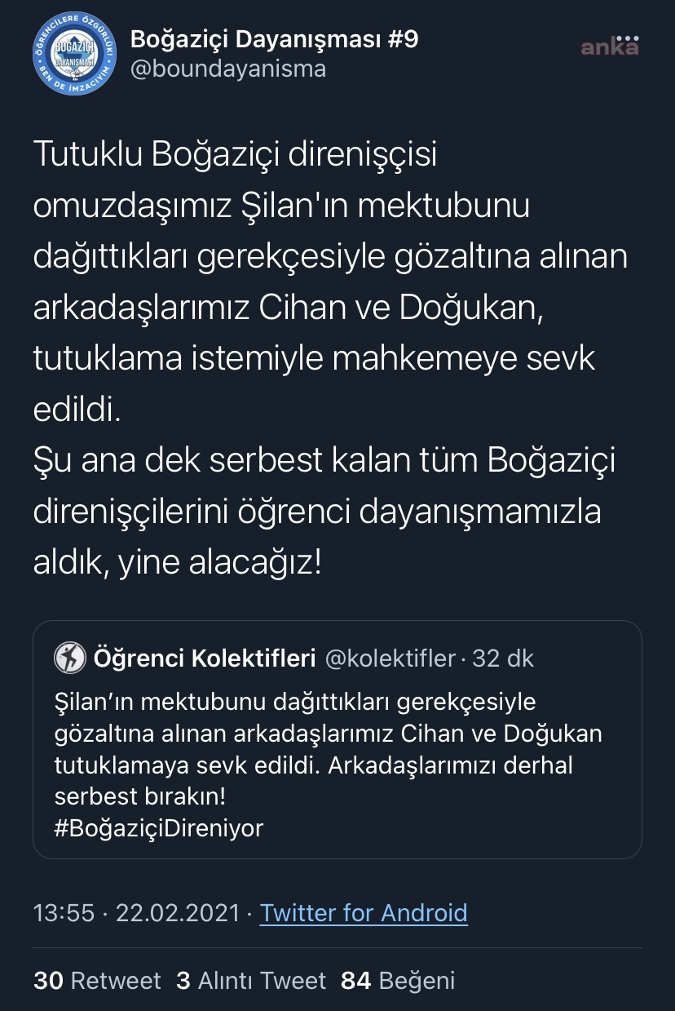Open the quoted Öğrenci Kolektifleri tweet card
The height and width of the screenshot is (1011, 675).
(x=337, y=739)
